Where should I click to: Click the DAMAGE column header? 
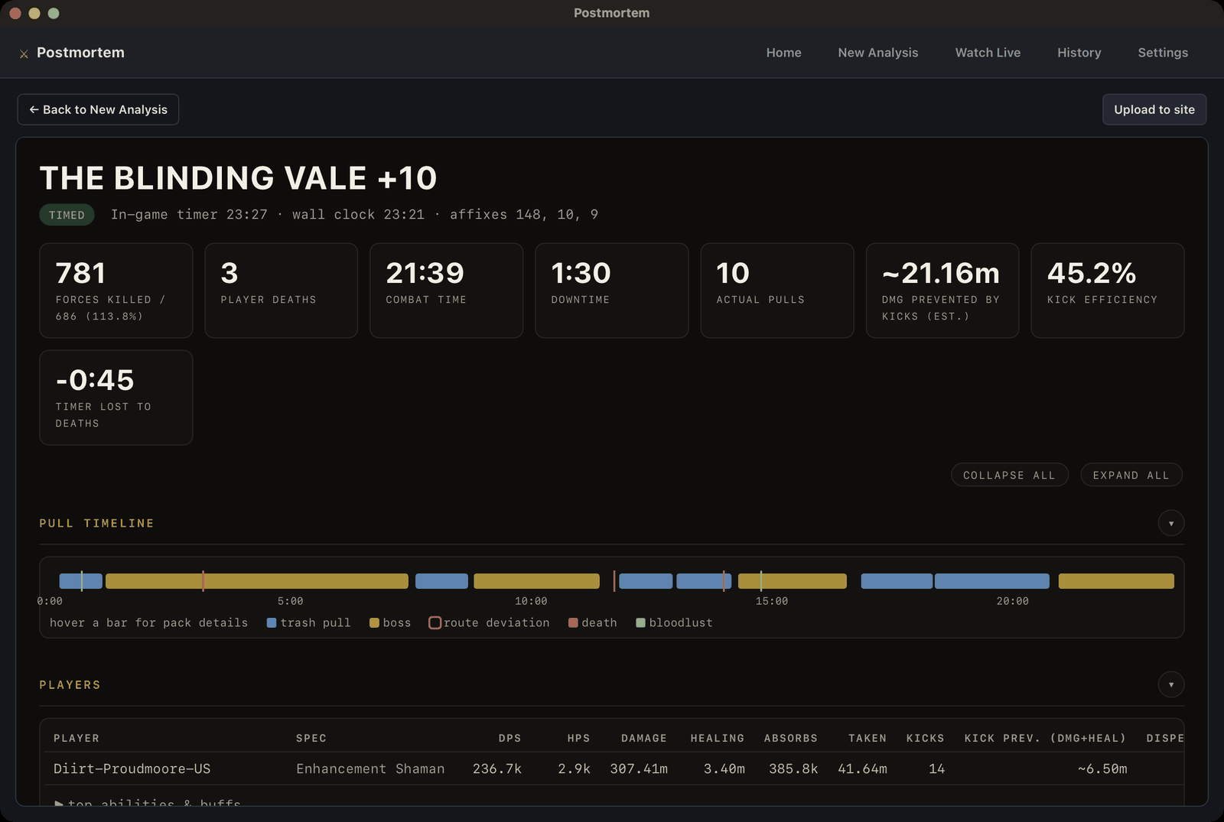click(x=643, y=738)
